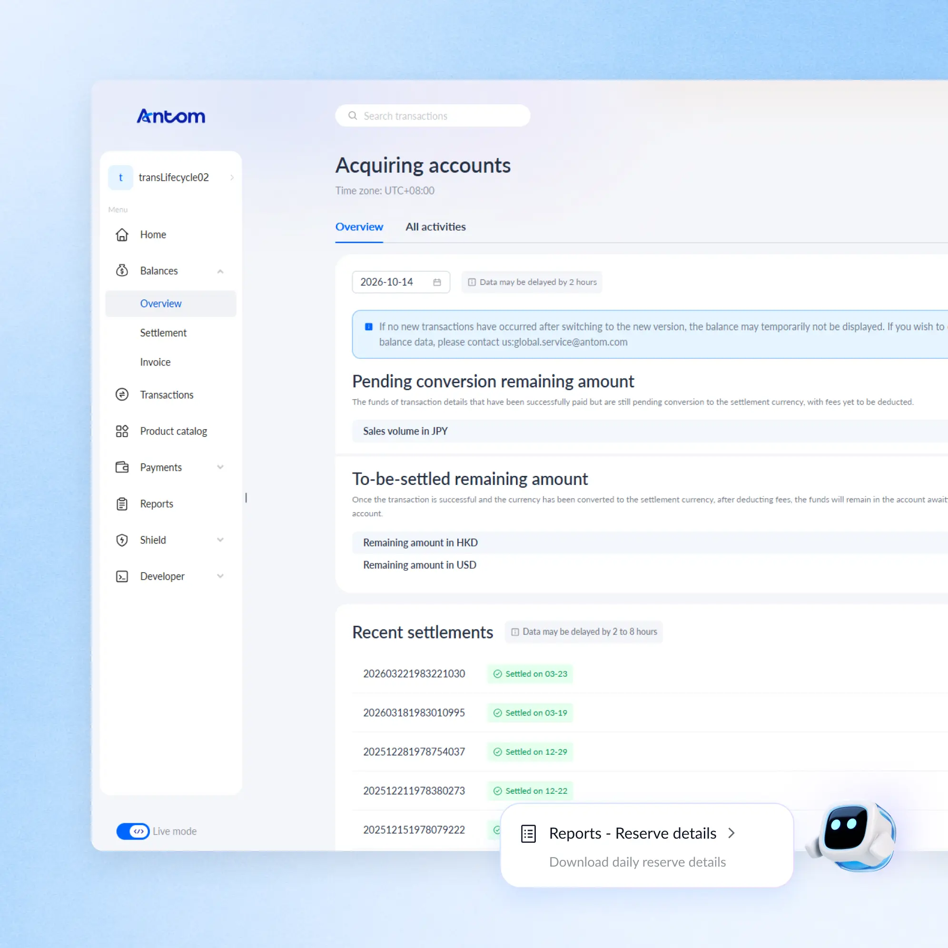The image size is (948, 948).
Task: Open settlement 202512281978754037
Action: pyautogui.click(x=414, y=752)
